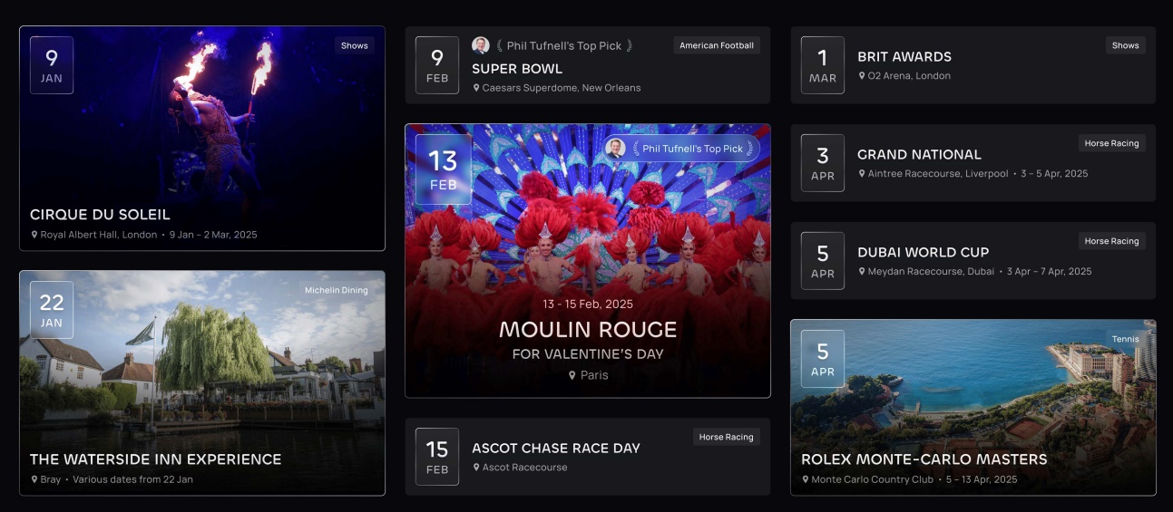Select the American Football tag
Viewport: 1173px width, 512px height.
click(717, 45)
